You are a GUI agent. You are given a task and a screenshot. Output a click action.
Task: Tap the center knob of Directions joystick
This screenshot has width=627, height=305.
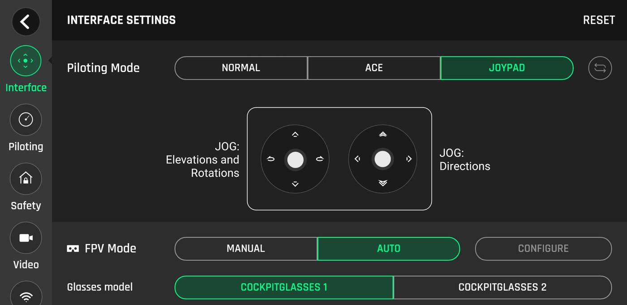pos(382,159)
